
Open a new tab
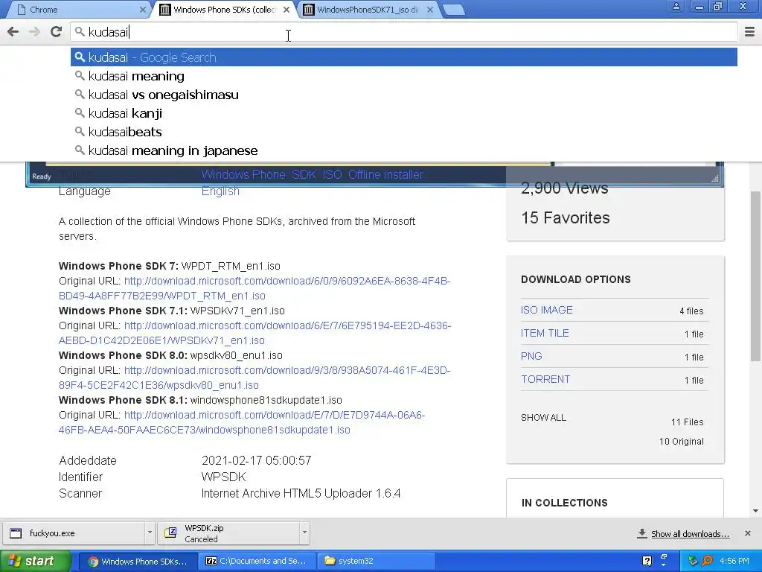point(454,10)
